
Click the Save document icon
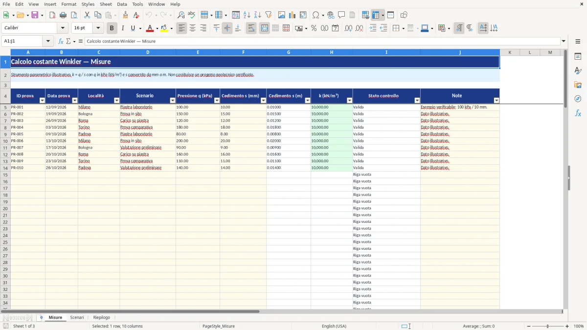click(35, 15)
